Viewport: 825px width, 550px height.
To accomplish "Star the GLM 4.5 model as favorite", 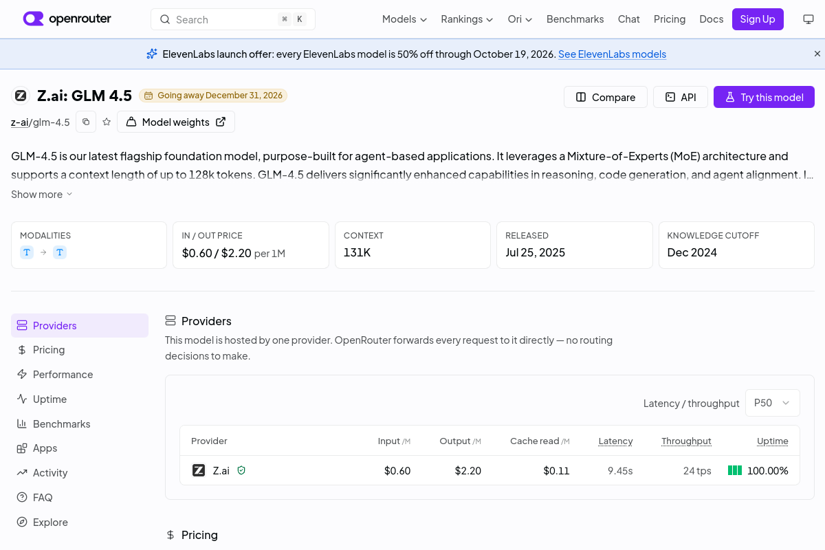I will click(x=107, y=122).
